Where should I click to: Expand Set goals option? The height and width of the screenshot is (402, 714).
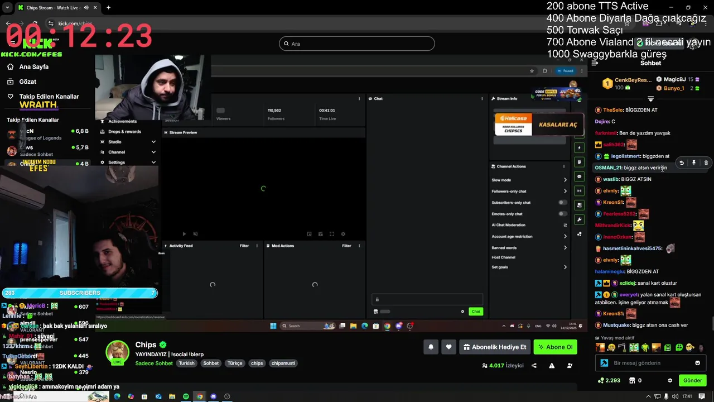click(x=565, y=267)
